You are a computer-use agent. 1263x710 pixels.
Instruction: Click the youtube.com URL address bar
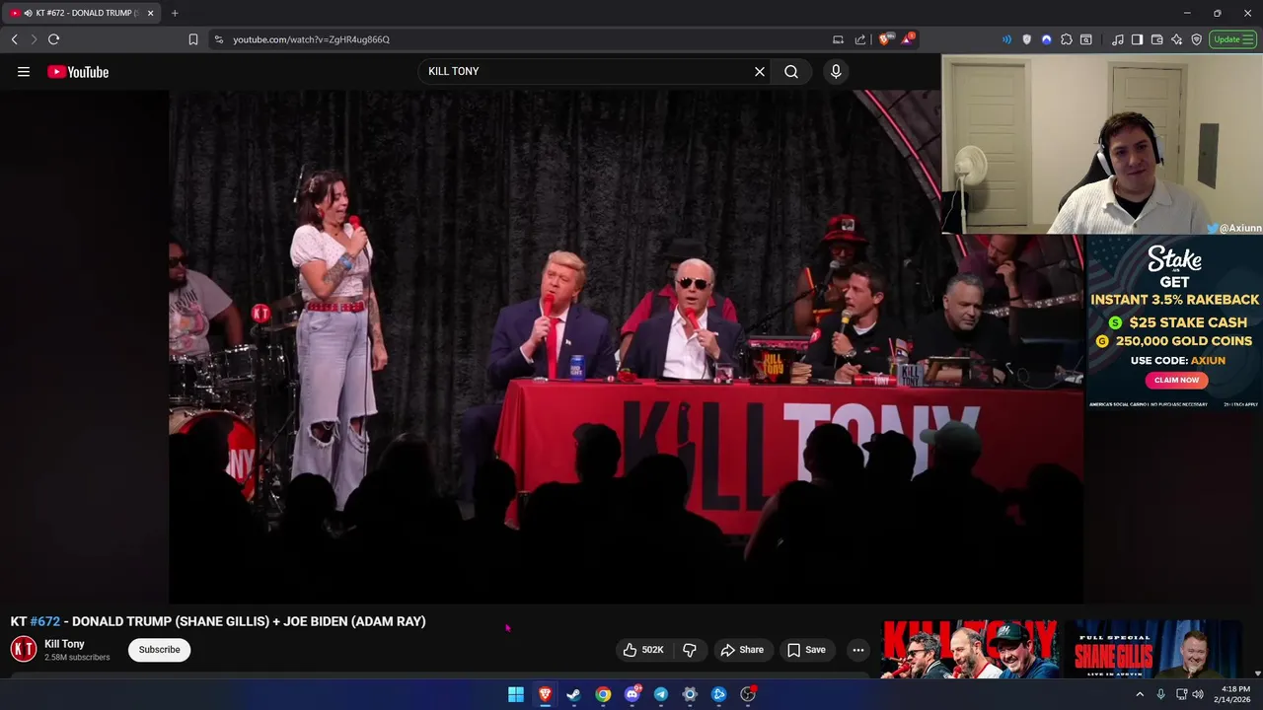tap(311, 39)
